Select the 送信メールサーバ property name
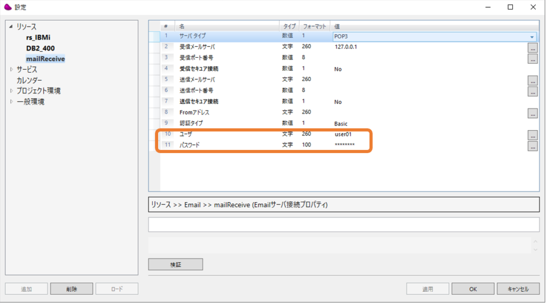Screen dimensions: 547x303 coord(197,79)
